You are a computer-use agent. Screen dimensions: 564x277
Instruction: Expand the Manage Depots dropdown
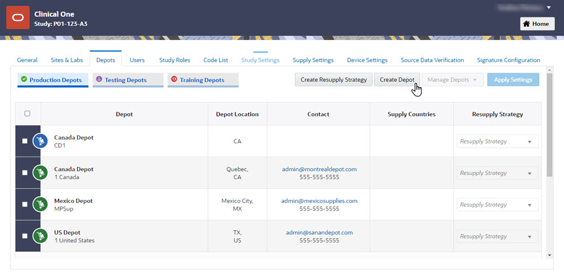(x=452, y=80)
